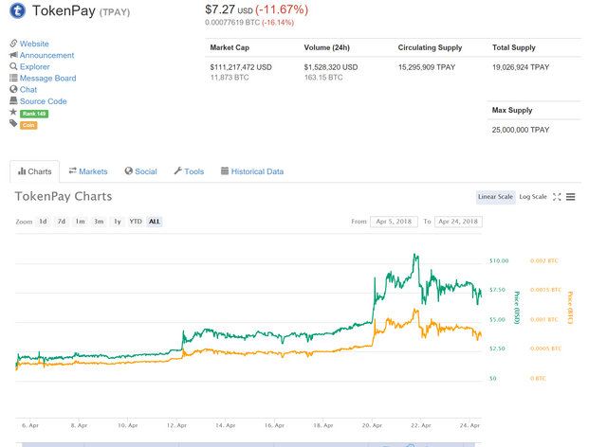Click the 15,295,909 TPAY value
The image size is (607, 447).
(427, 67)
